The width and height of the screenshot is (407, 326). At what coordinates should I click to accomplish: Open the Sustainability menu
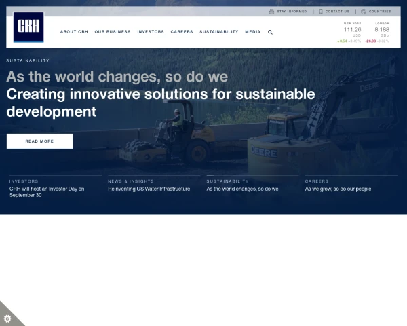(x=219, y=32)
